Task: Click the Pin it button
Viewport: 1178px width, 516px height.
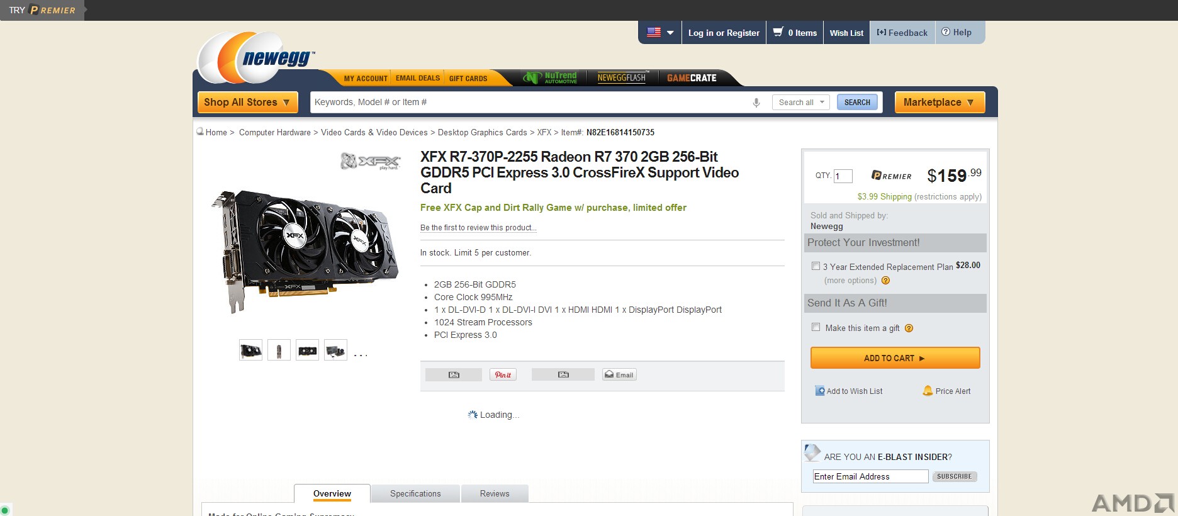Action: point(503,374)
